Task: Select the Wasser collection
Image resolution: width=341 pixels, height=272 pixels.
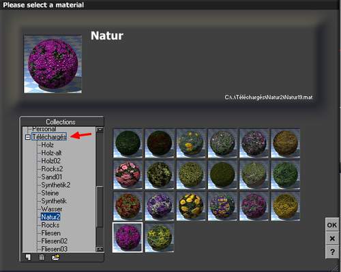Action: (x=52, y=209)
